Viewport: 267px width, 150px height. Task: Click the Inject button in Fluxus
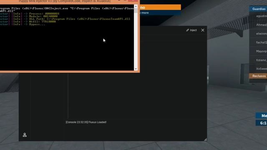(191, 30)
